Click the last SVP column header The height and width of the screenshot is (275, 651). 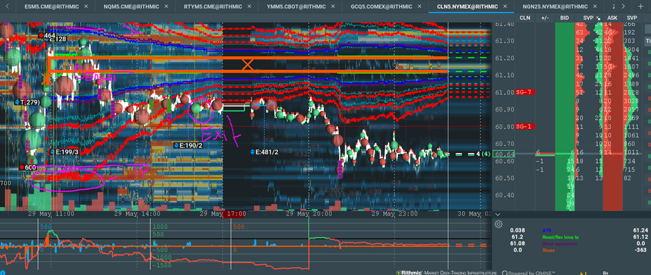point(632,18)
